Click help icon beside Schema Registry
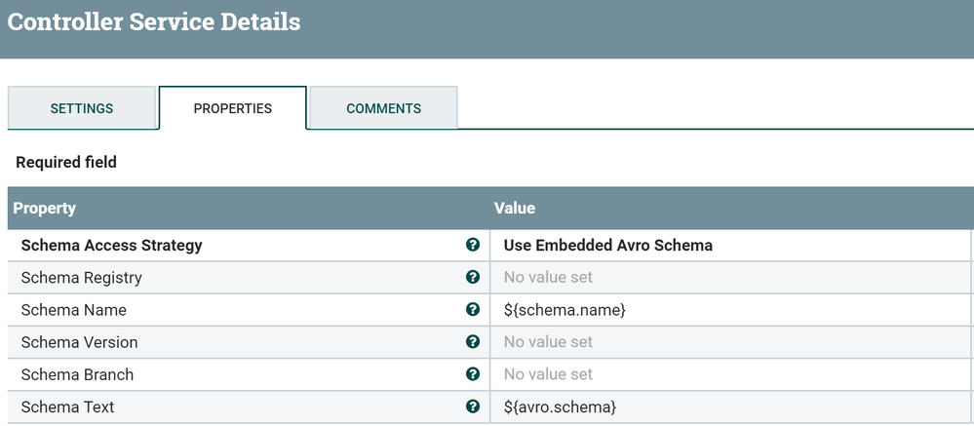Screen dimensions: 974x426 [473, 278]
